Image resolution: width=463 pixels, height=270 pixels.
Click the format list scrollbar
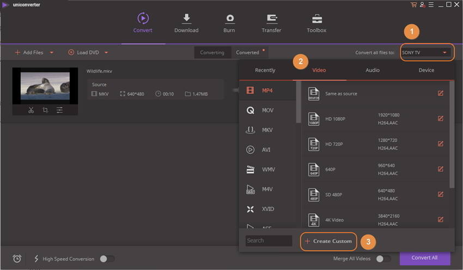tap(298, 102)
